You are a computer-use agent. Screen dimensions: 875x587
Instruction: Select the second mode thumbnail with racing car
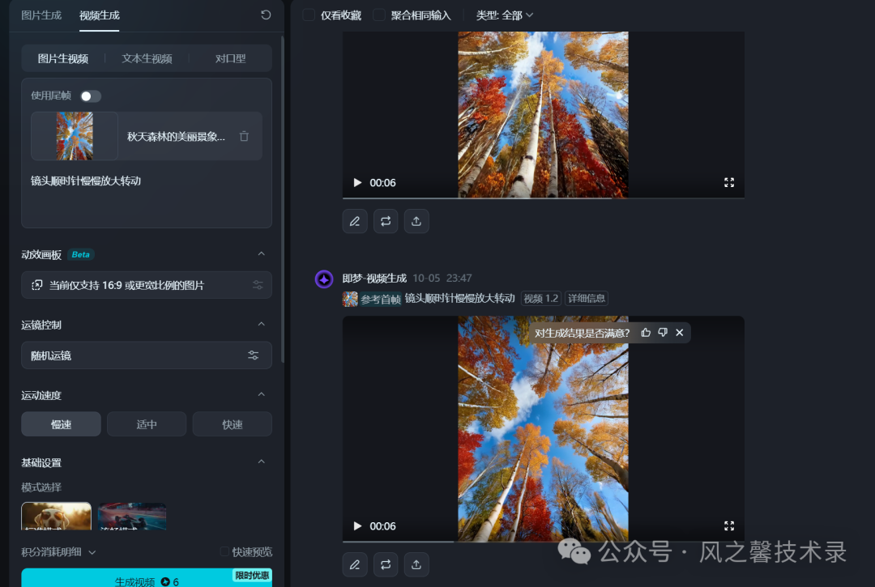coord(132,517)
